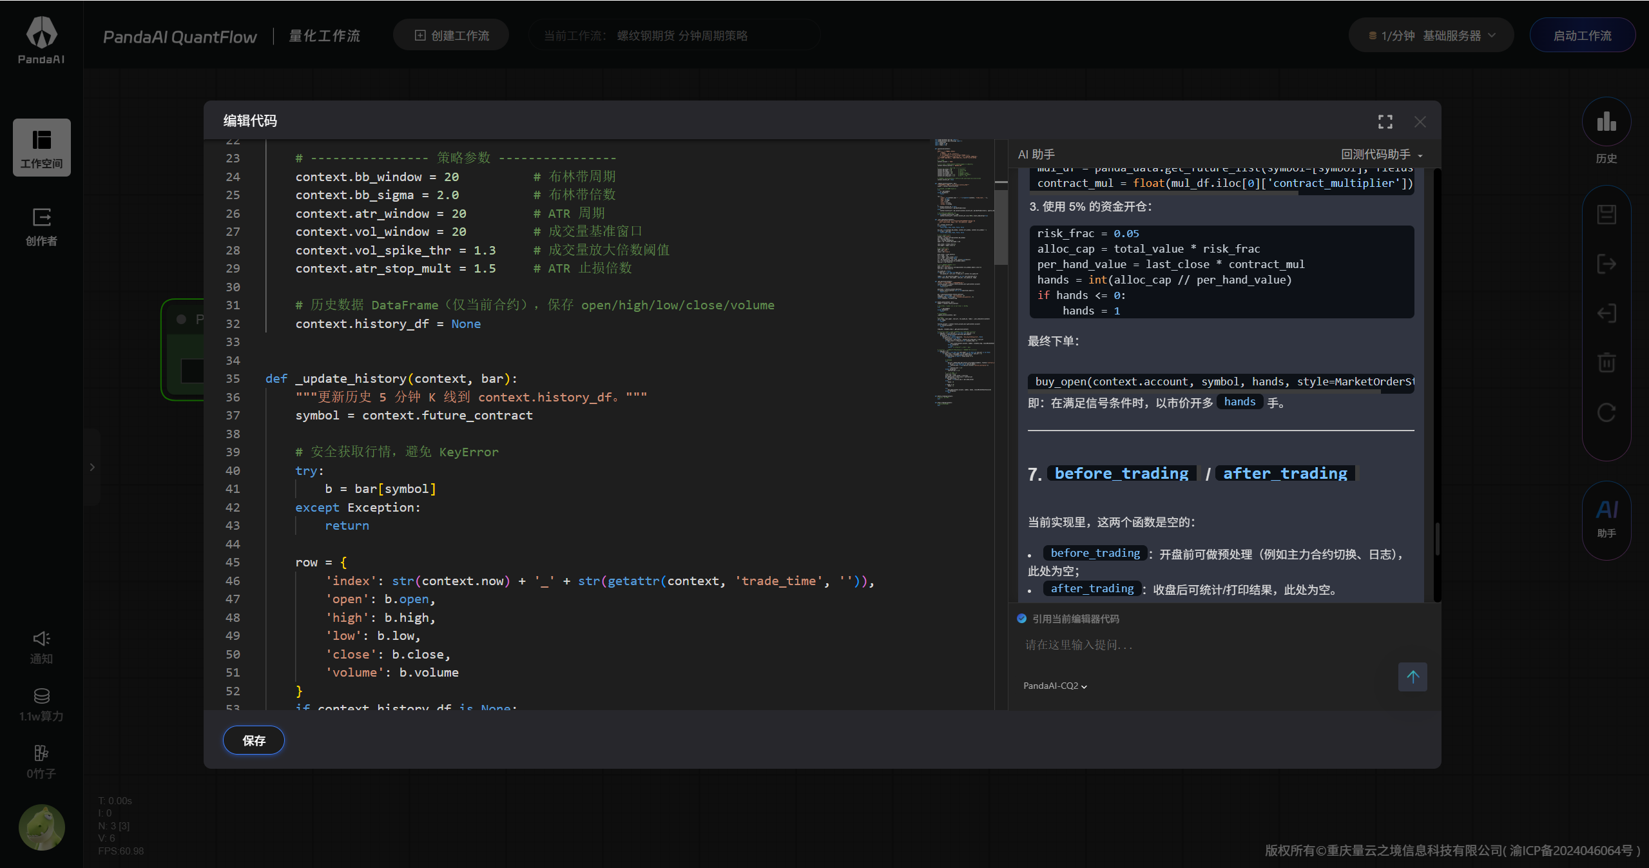The image size is (1649, 868).
Task: Send the question with the arrow-up button
Action: [x=1412, y=677]
